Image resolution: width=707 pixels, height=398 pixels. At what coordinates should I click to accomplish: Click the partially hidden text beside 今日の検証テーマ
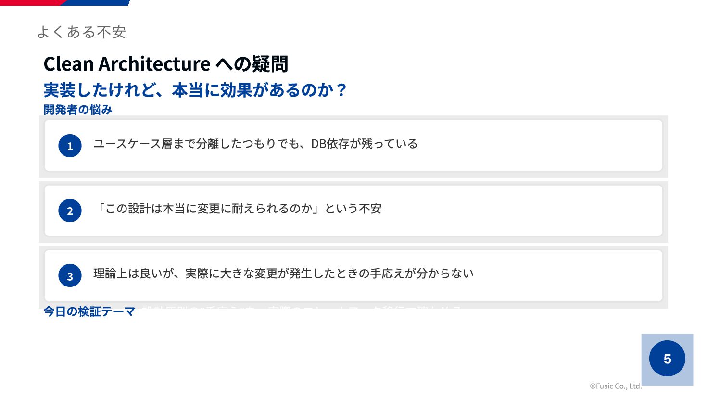point(302,307)
